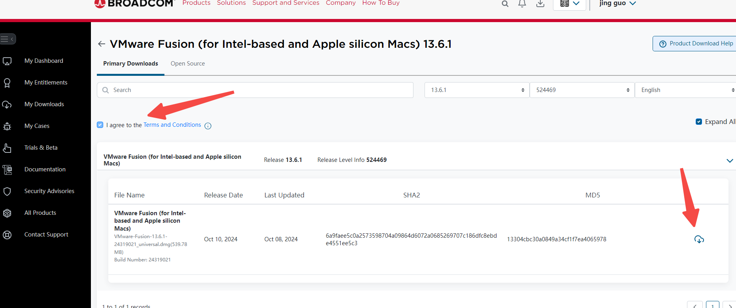Screen dimensions: 736x308
Task: Click the My Downloads cloud icon
Action: 7,105
